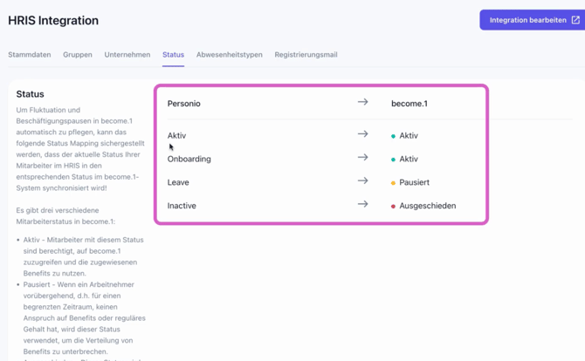Select the Leave status row label
The height and width of the screenshot is (361, 585).
[x=178, y=182]
